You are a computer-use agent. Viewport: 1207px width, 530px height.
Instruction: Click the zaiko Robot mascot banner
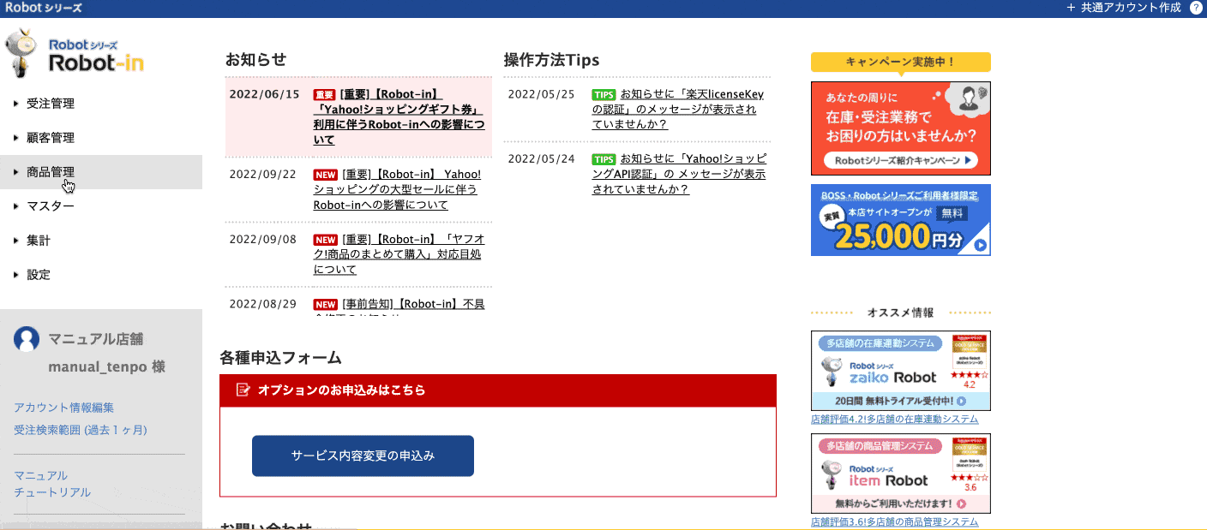pos(900,371)
